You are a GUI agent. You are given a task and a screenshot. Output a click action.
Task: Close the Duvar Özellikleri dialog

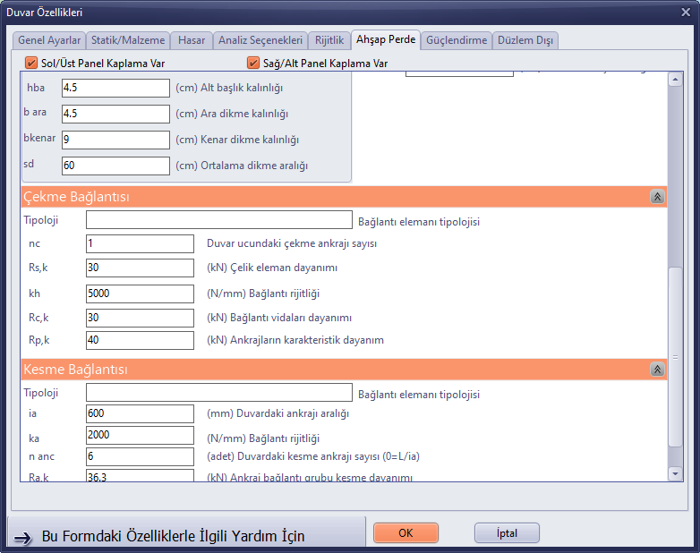click(686, 12)
